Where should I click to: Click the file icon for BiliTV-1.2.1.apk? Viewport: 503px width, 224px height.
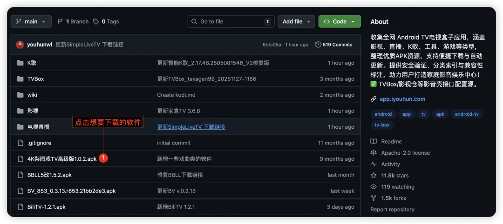20,207
